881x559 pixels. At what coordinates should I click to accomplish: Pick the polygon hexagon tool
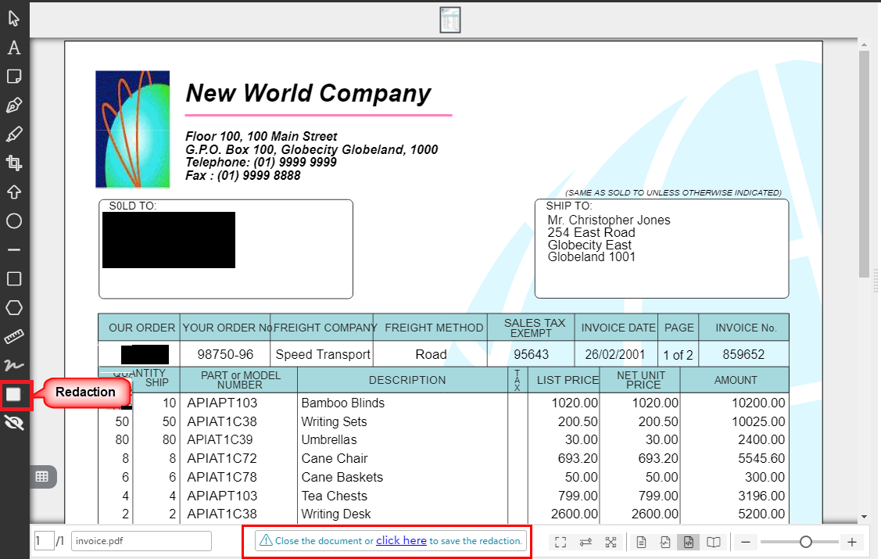(x=14, y=308)
